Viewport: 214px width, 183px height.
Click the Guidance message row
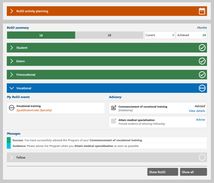(x=107, y=146)
